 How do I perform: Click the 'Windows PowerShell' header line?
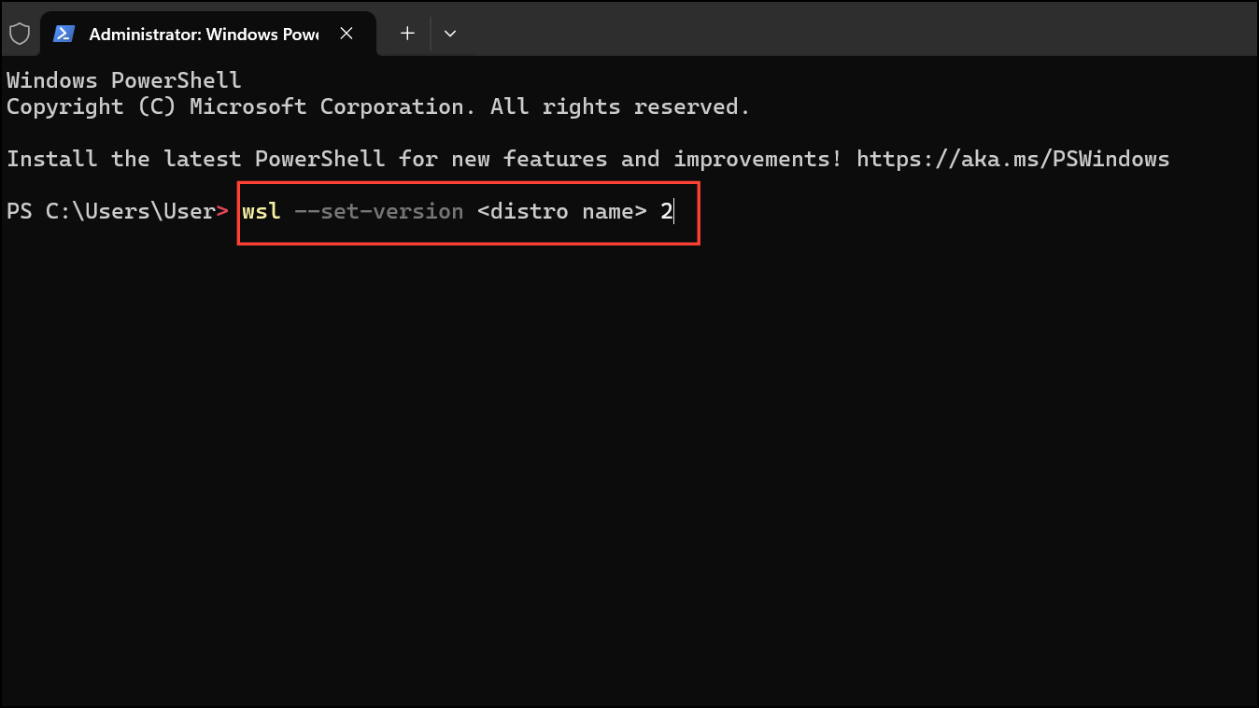(123, 80)
